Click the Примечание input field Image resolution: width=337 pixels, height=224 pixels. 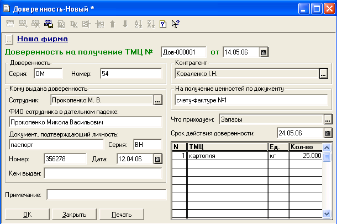[106, 195]
